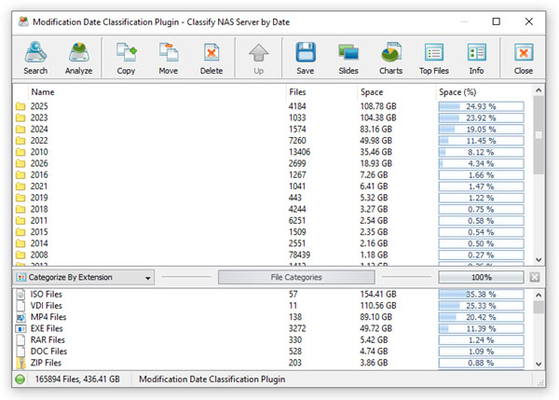Click the File Categories button
559x400 pixels.
coord(296,277)
